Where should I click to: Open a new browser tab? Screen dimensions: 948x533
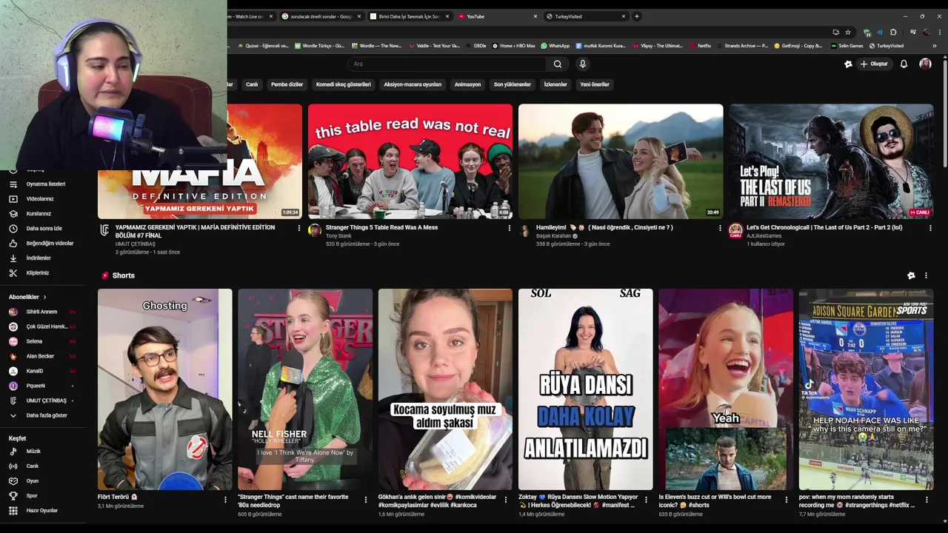(x=637, y=16)
